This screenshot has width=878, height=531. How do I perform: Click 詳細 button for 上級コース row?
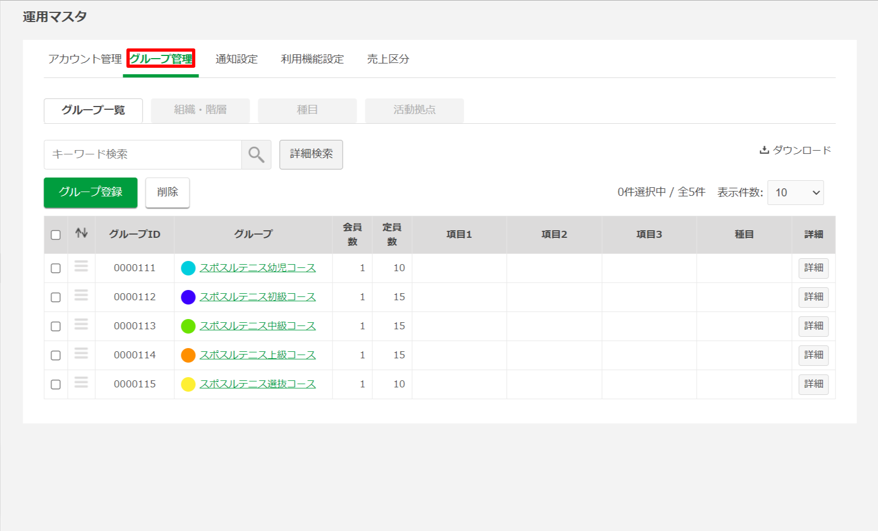tap(813, 355)
